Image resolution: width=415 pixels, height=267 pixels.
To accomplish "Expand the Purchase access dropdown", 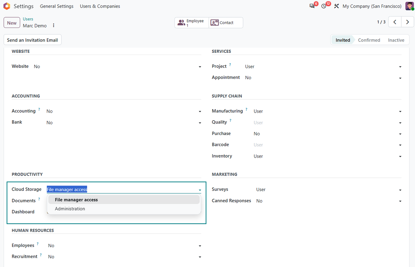I will pyautogui.click(x=400, y=134).
